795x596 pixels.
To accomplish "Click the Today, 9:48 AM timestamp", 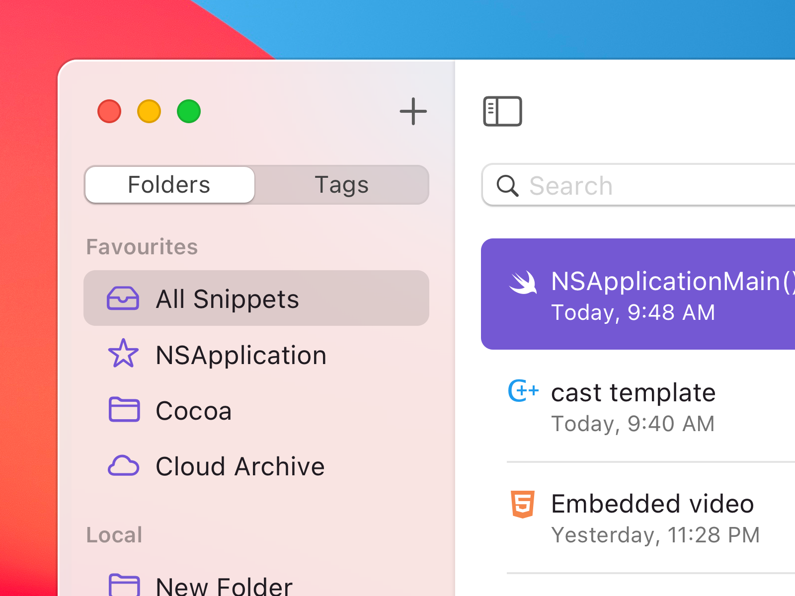I will click(x=633, y=313).
